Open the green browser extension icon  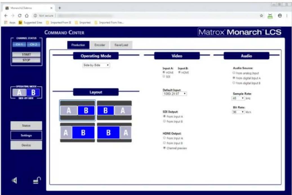[270, 16]
